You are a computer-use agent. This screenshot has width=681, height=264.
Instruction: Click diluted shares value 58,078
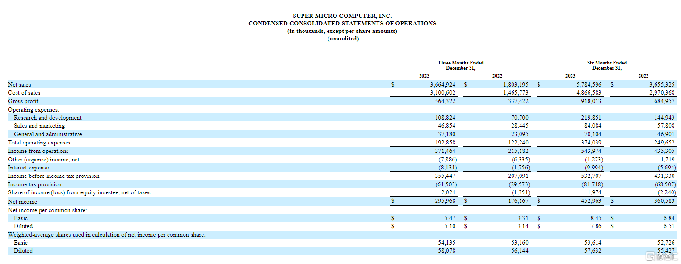pyautogui.click(x=447, y=251)
